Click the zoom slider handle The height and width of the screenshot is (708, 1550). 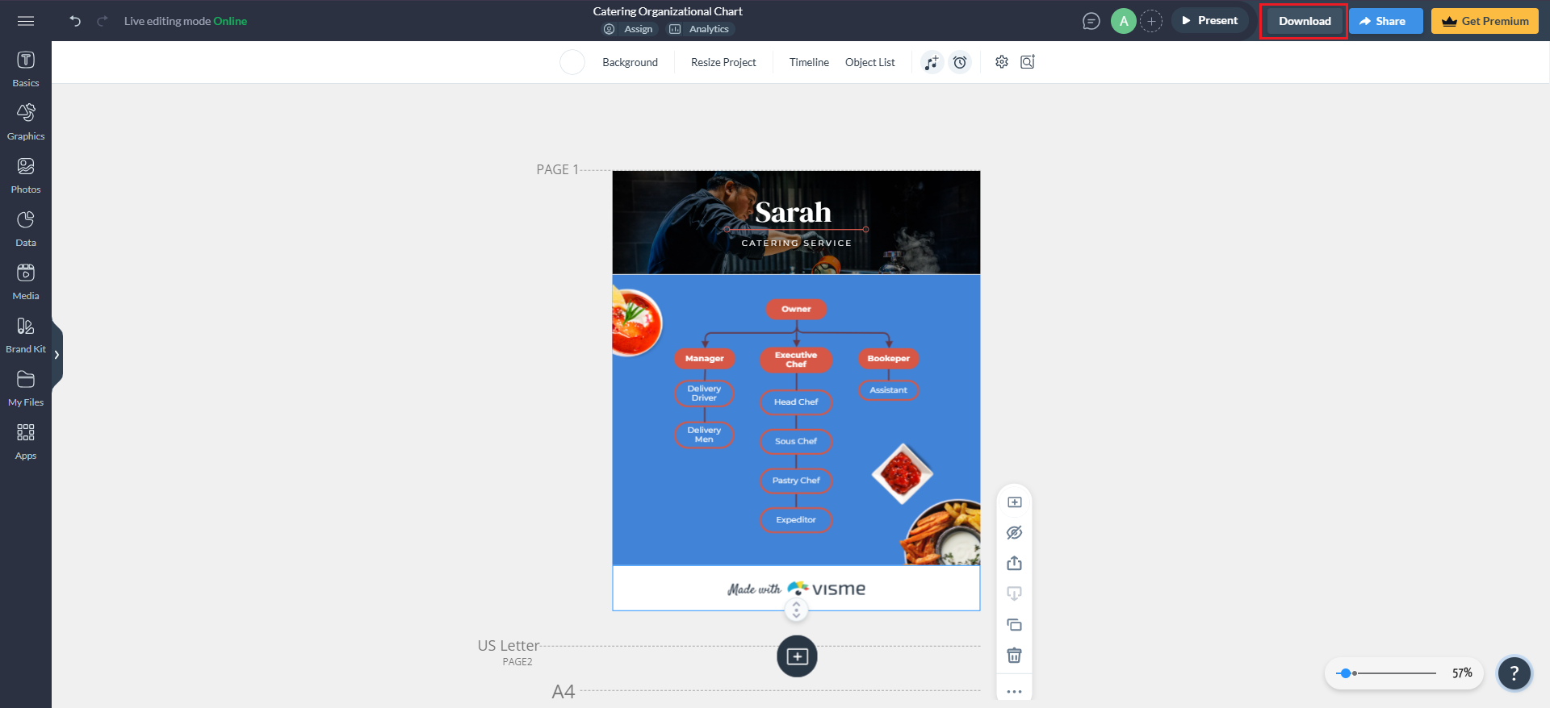coord(1345,673)
